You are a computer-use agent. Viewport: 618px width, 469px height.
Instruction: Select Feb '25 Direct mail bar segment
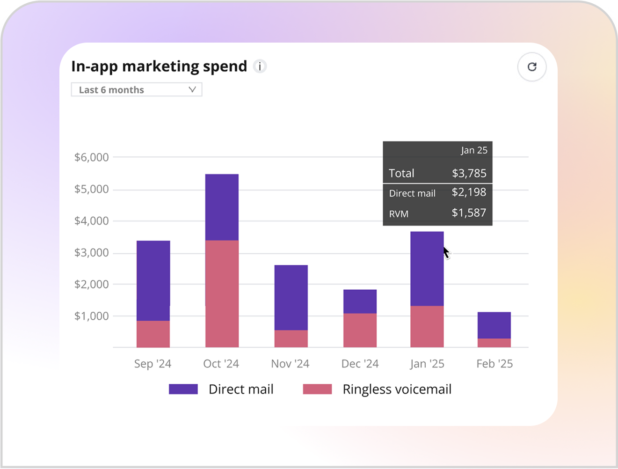point(494,325)
